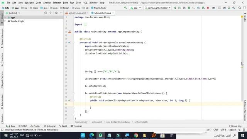Open the Logcat tool window
Image resolution: width=247 pixels, height=139 pixels.
coord(50,126)
